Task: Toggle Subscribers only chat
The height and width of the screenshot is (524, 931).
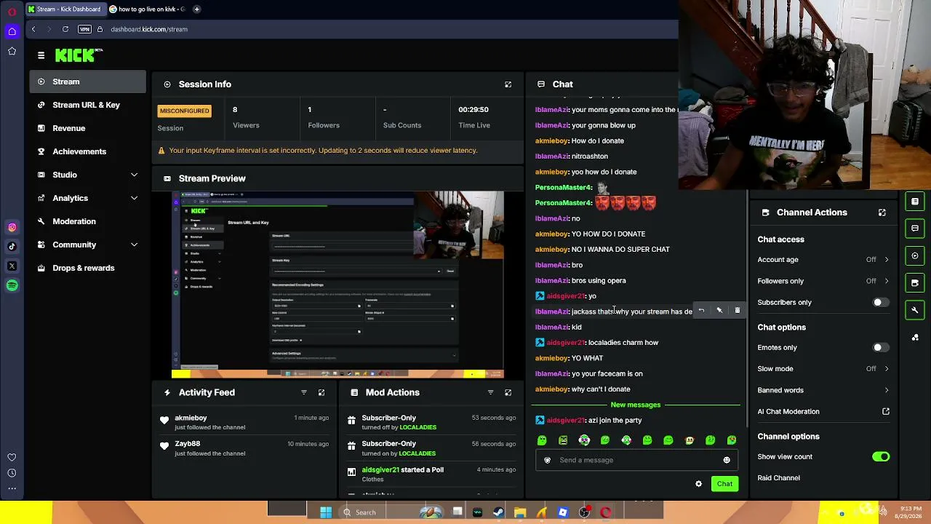Action: [881, 302]
